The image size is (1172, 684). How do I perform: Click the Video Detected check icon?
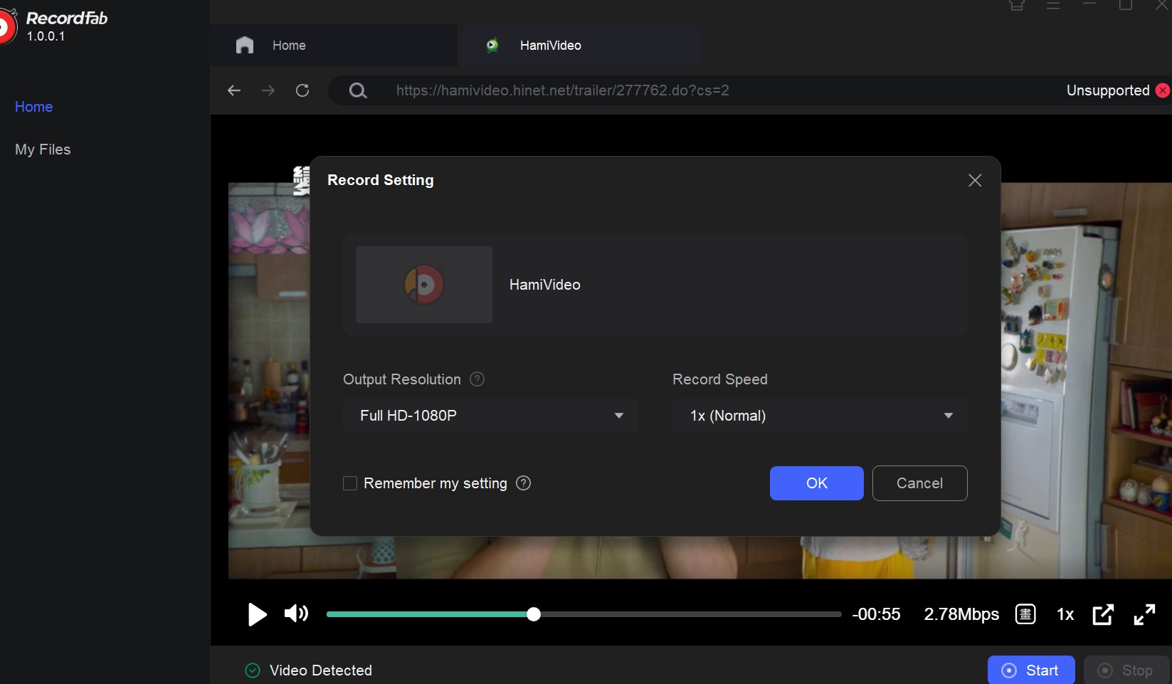tap(253, 670)
